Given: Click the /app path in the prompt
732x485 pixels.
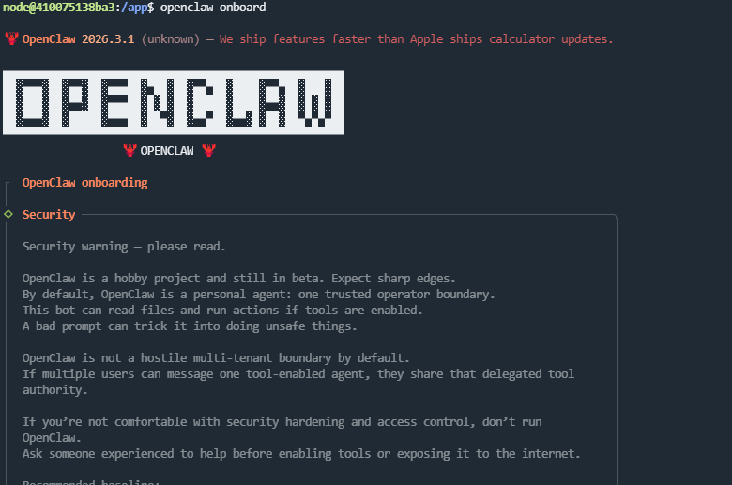Looking at the screenshot, I should click(x=134, y=7).
